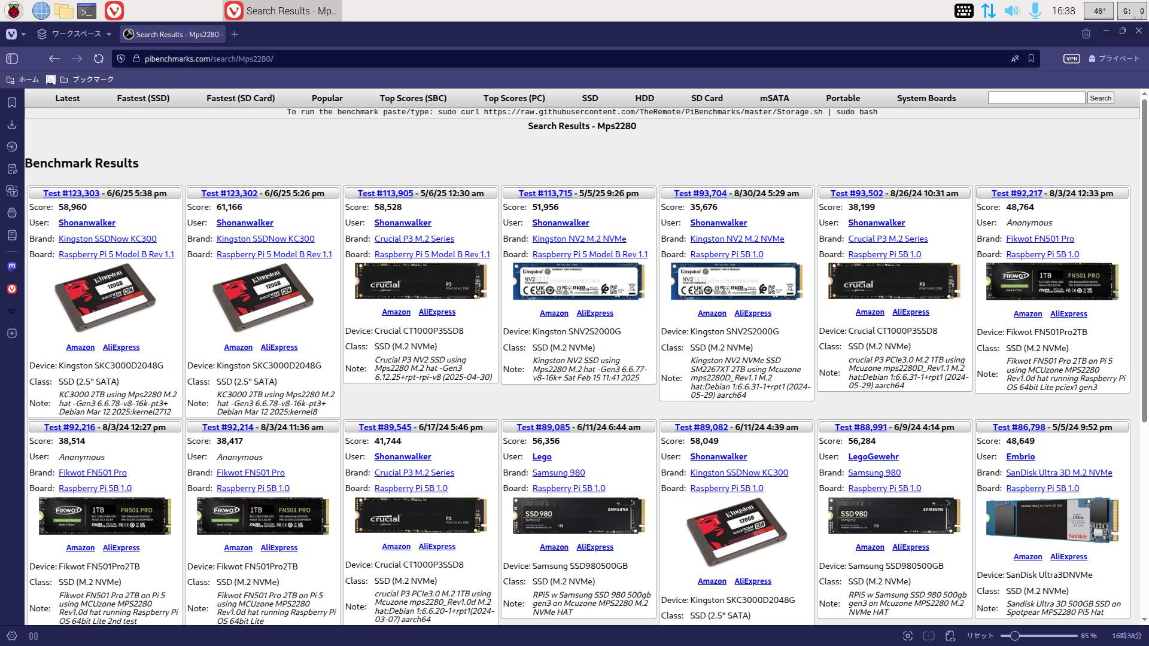Click the リセット zoom reset button
1149x646 pixels.
[980, 636]
